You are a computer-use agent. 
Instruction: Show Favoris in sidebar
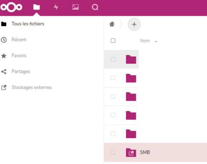[19, 56]
